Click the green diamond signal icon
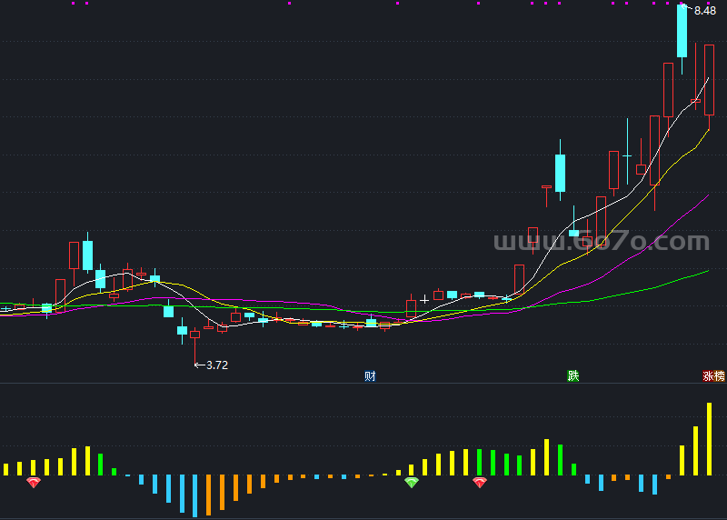This screenshot has width=727, height=520. tap(412, 483)
